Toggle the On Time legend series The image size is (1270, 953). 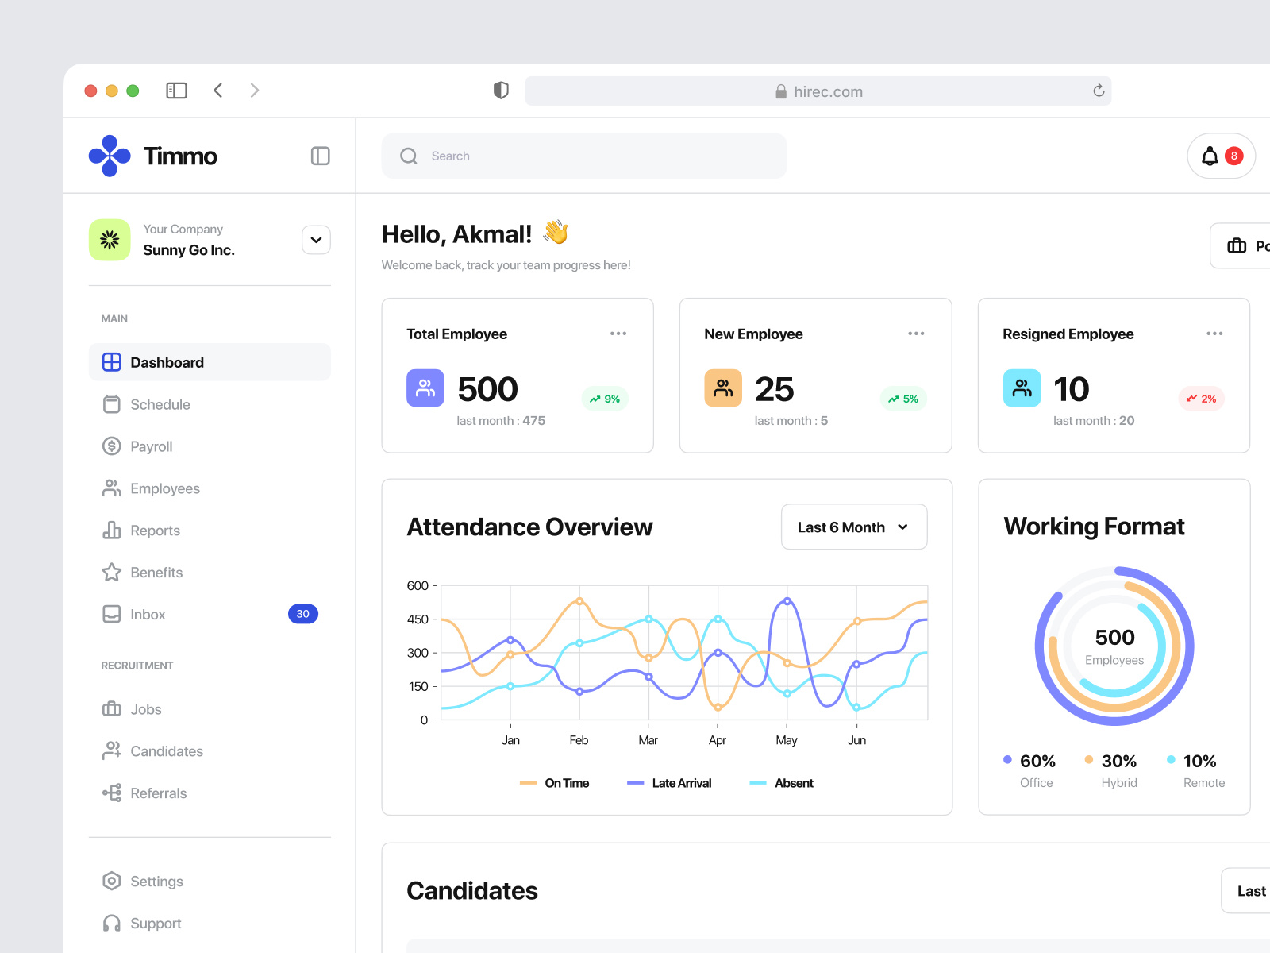click(x=555, y=783)
